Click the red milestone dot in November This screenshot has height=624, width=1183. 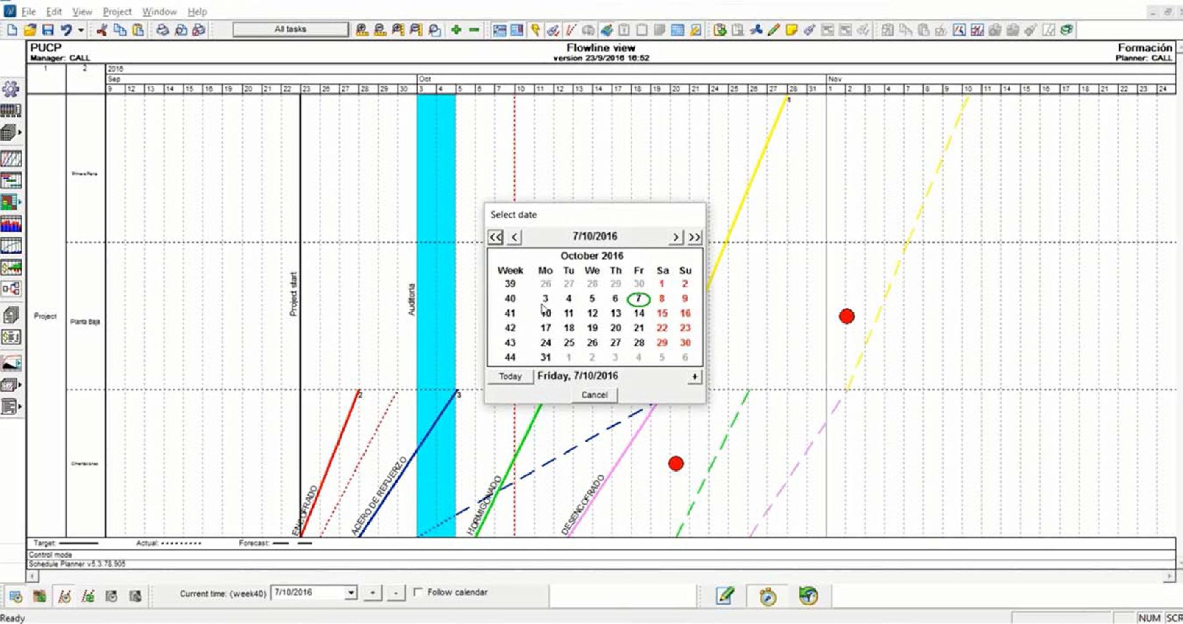point(846,316)
